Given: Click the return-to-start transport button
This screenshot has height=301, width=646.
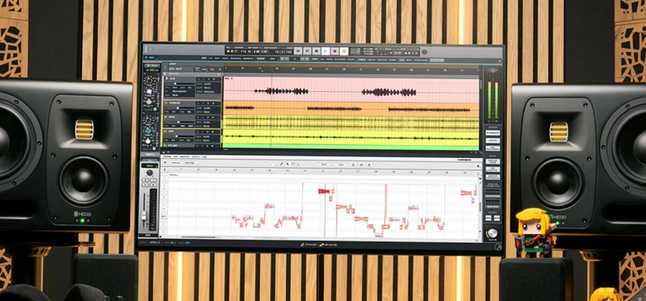Looking at the screenshot, I should [298, 51].
